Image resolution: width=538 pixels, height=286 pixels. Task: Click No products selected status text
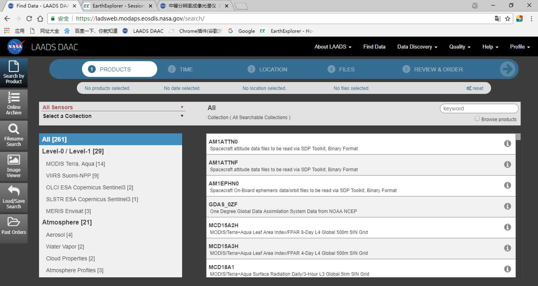click(x=107, y=88)
